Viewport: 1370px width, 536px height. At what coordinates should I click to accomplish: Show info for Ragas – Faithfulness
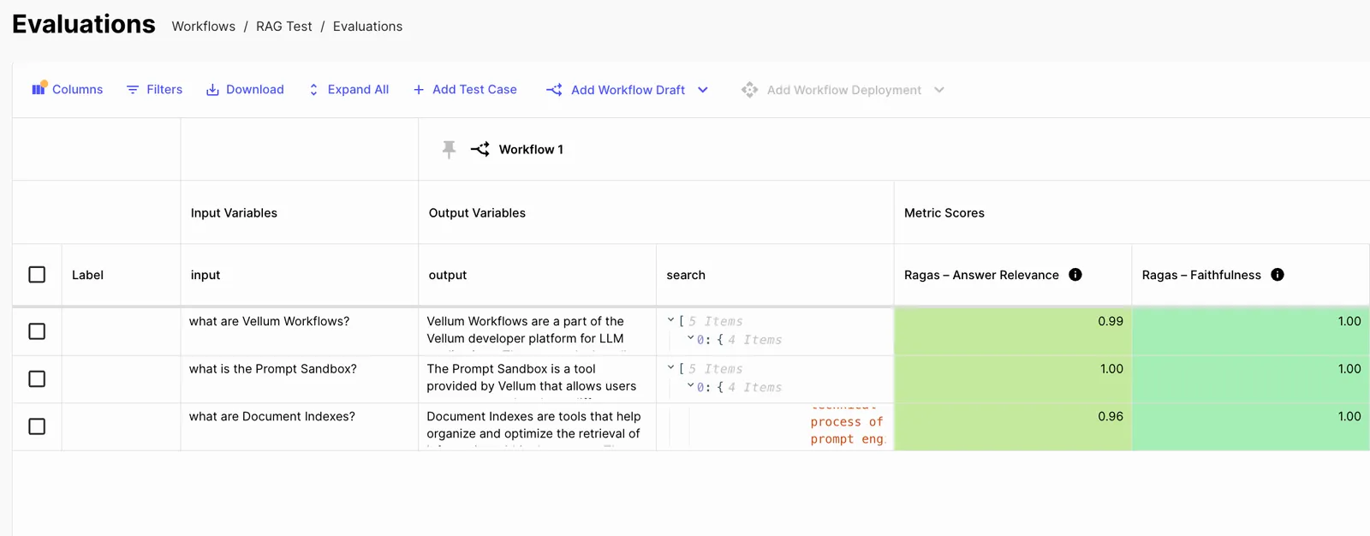click(x=1278, y=275)
